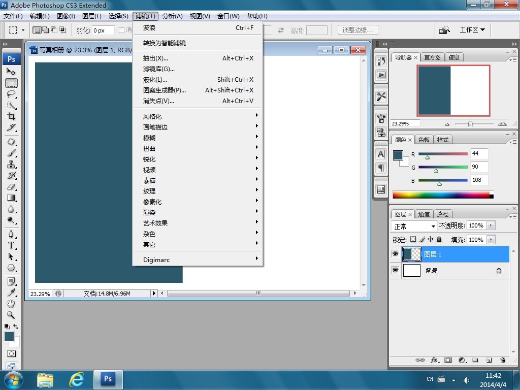The width and height of the screenshot is (520, 390).
Task: Select the Zoom tool
Action: click(11, 315)
